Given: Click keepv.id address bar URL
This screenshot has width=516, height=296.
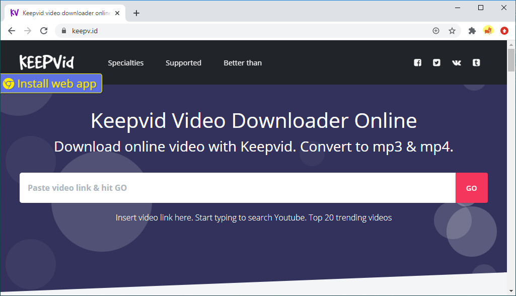Looking at the screenshot, I should click(x=85, y=31).
